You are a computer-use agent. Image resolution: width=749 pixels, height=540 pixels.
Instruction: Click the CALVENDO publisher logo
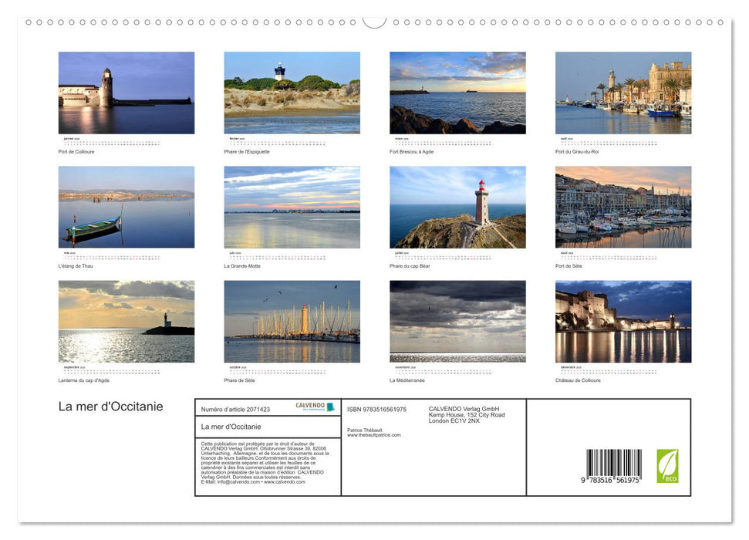pyautogui.click(x=312, y=407)
